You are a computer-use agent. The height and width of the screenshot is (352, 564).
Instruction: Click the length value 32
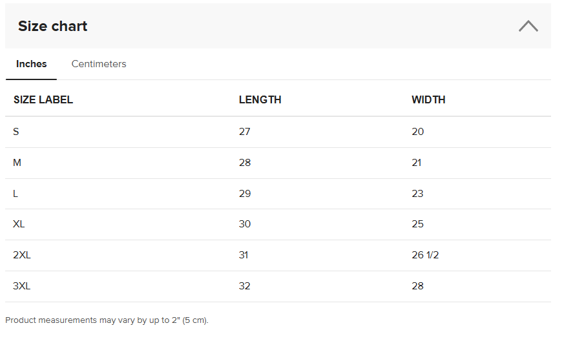pyautogui.click(x=245, y=286)
